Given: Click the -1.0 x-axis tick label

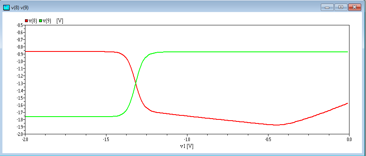Looking at the screenshot, I should [187, 139].
